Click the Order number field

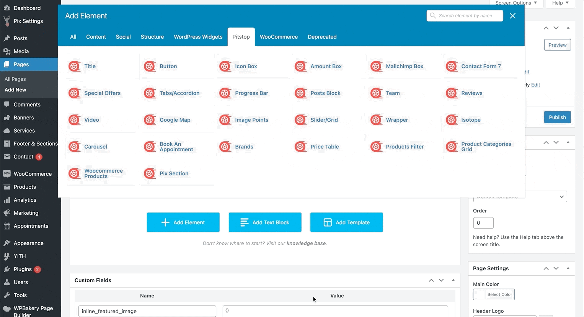pos(483,223)
